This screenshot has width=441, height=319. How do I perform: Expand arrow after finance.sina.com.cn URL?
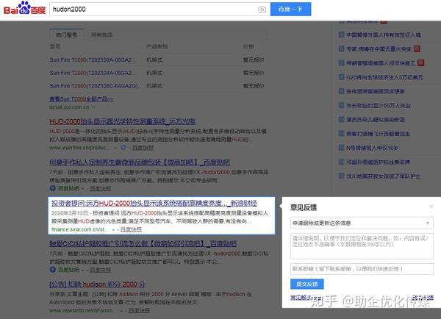[x=113, y=230]
